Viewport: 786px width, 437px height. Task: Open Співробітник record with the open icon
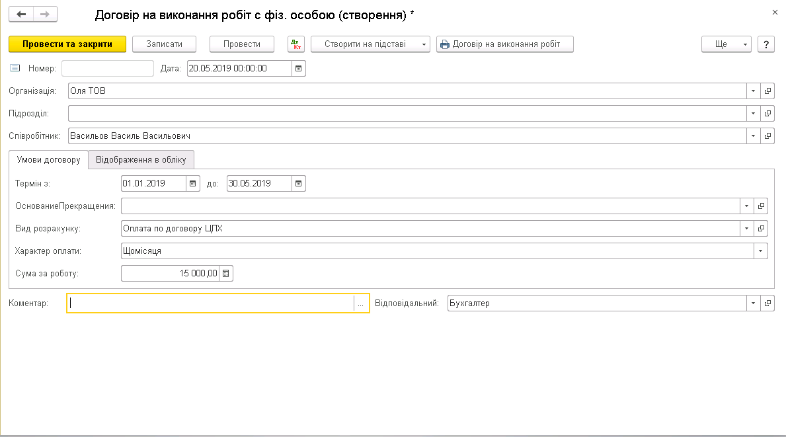pyautogui.click(x=767, y=136)
